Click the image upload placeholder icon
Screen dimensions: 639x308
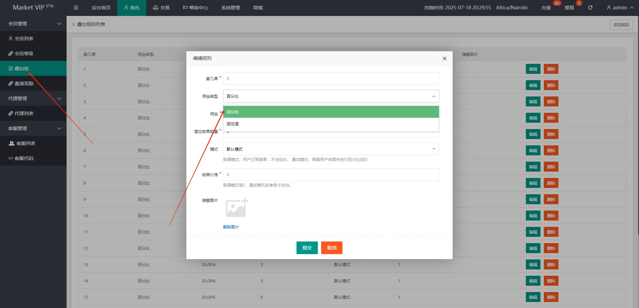click(237, 208)
